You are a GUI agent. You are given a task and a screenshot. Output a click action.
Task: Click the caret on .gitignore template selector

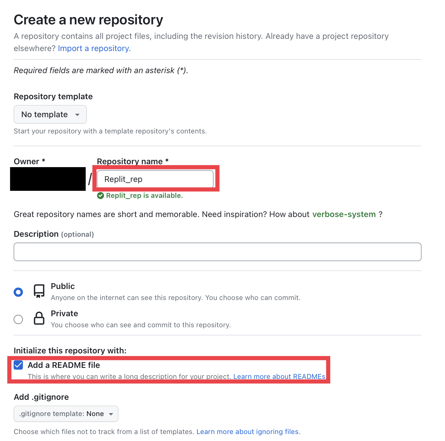click(111, 414)
